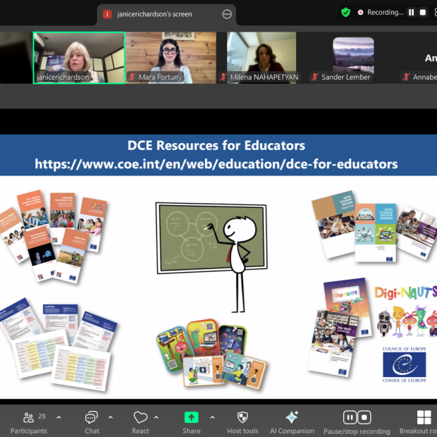Pause the recording from top bar
Image resolution: width=437 pixels, height=437 pixels.
click(x=412, y=13)
